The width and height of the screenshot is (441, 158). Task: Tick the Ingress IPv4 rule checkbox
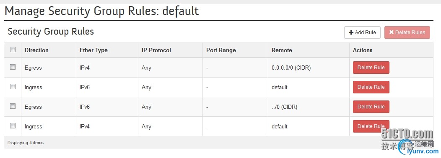13,125
